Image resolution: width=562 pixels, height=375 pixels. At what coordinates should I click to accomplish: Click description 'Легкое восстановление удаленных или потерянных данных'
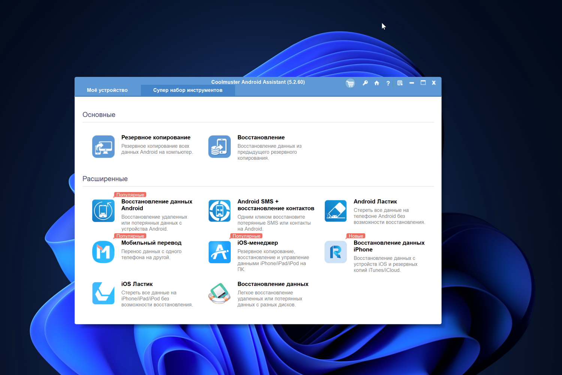(x=270, y=298)
